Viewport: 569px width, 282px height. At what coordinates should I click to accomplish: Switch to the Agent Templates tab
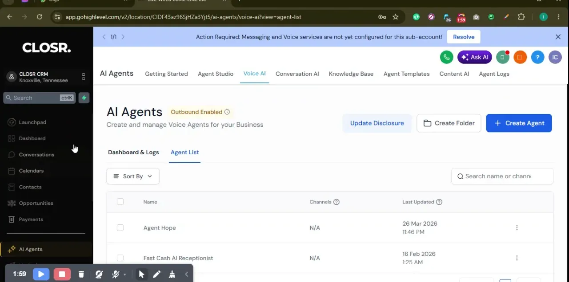tap(407, 74)
